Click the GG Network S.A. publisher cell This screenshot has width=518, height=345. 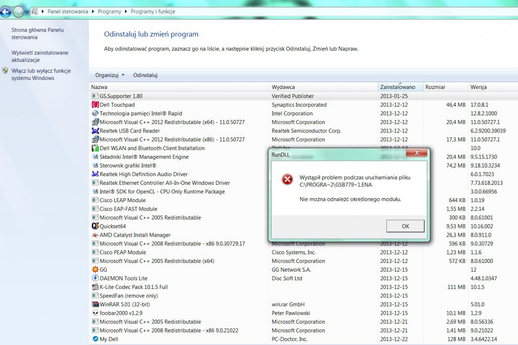(291, 269)
